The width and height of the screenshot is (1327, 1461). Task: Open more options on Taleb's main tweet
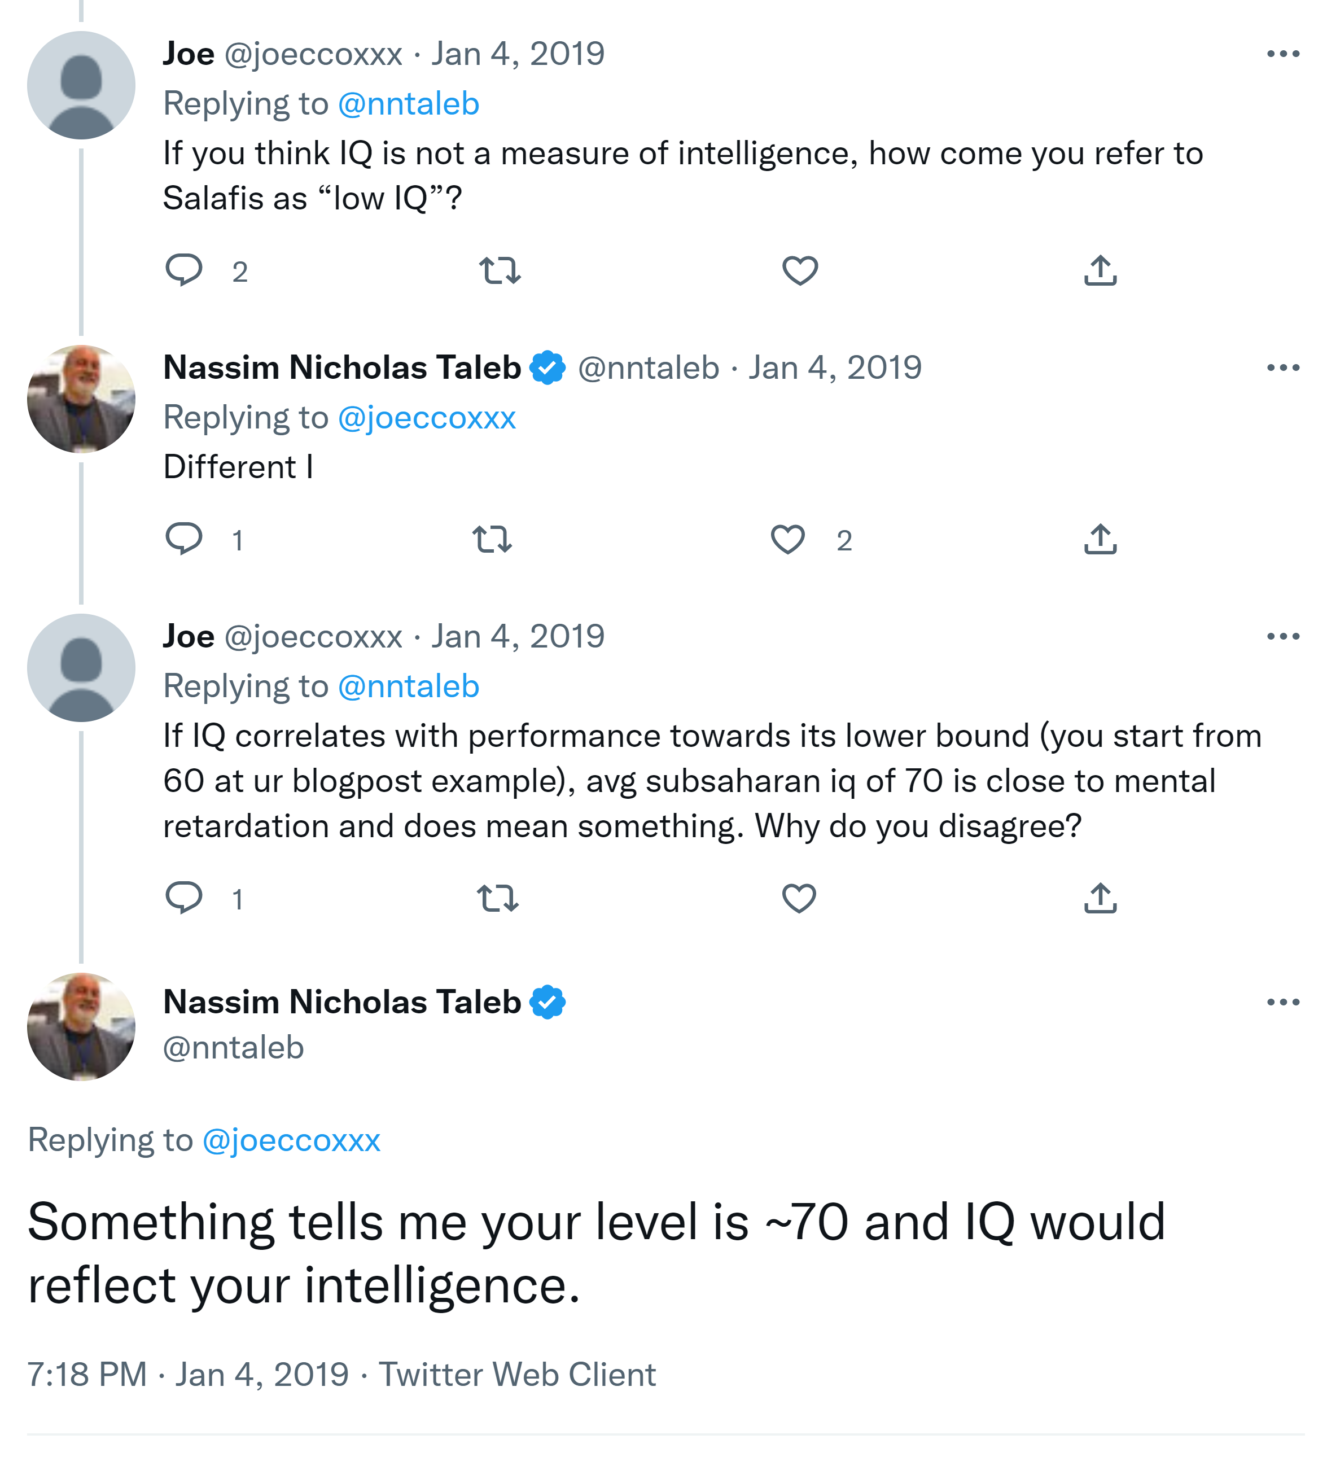tap(1283, 1002)
